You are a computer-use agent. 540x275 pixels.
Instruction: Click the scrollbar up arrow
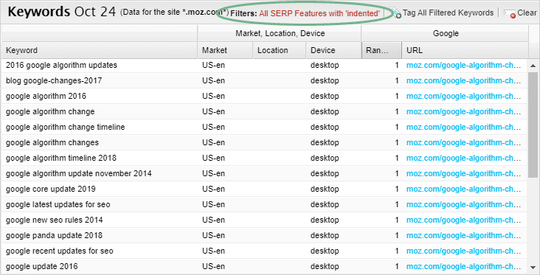tap(533, 66)
